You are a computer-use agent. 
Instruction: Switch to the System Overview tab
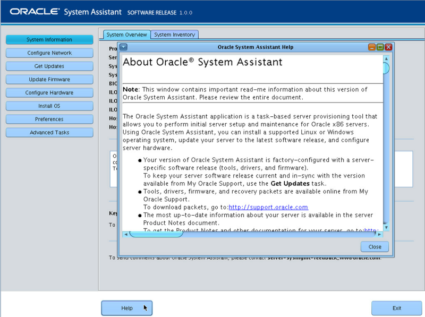[126, 35]
